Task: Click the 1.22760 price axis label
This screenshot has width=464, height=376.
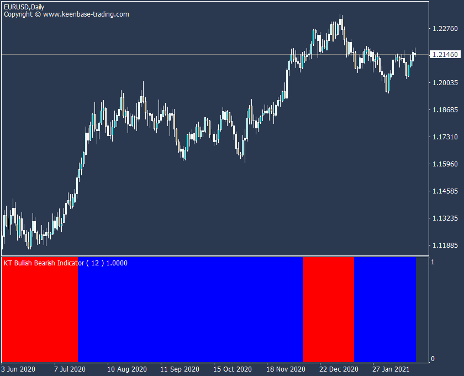Action: click(x=445, y=29)
